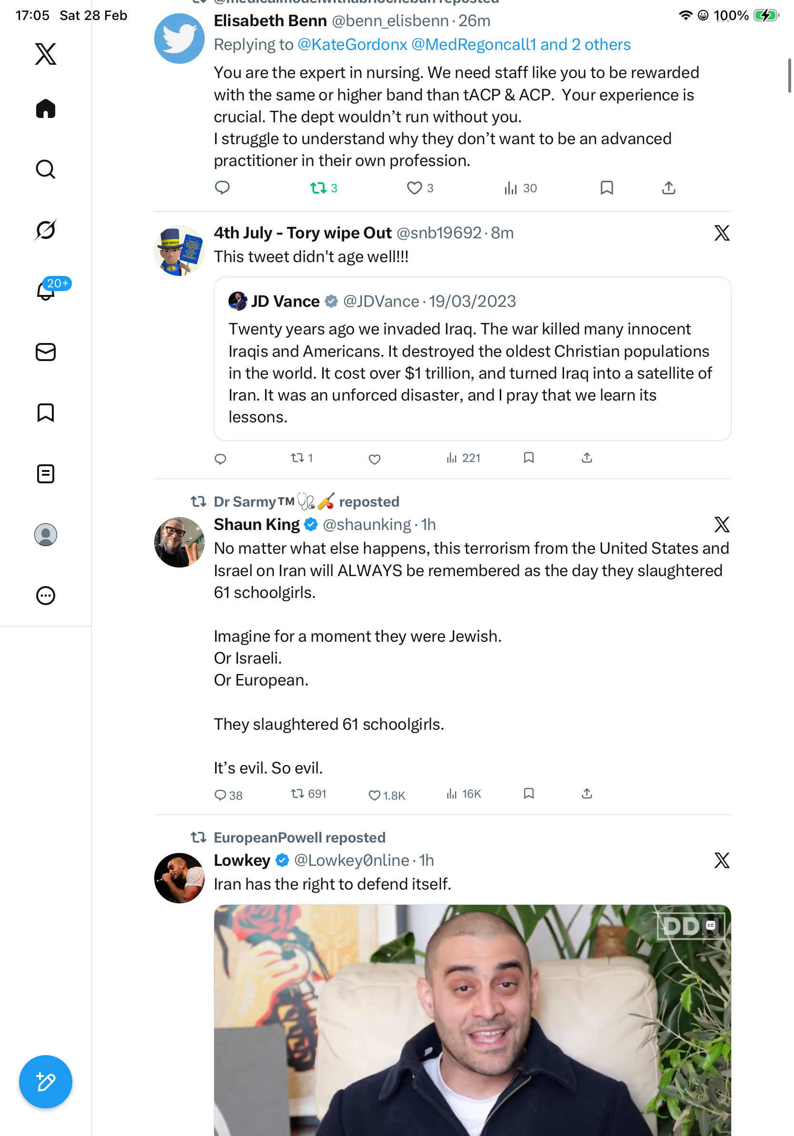Bookmark Shaun King's post

529,793
